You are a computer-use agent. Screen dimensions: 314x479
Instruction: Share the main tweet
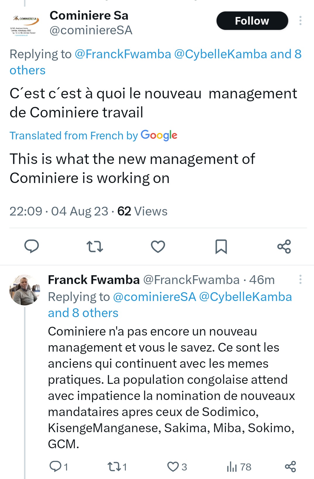[x=284, y=247]
